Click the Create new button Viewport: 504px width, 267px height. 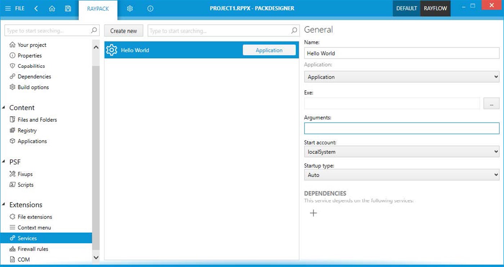point(124,31)
